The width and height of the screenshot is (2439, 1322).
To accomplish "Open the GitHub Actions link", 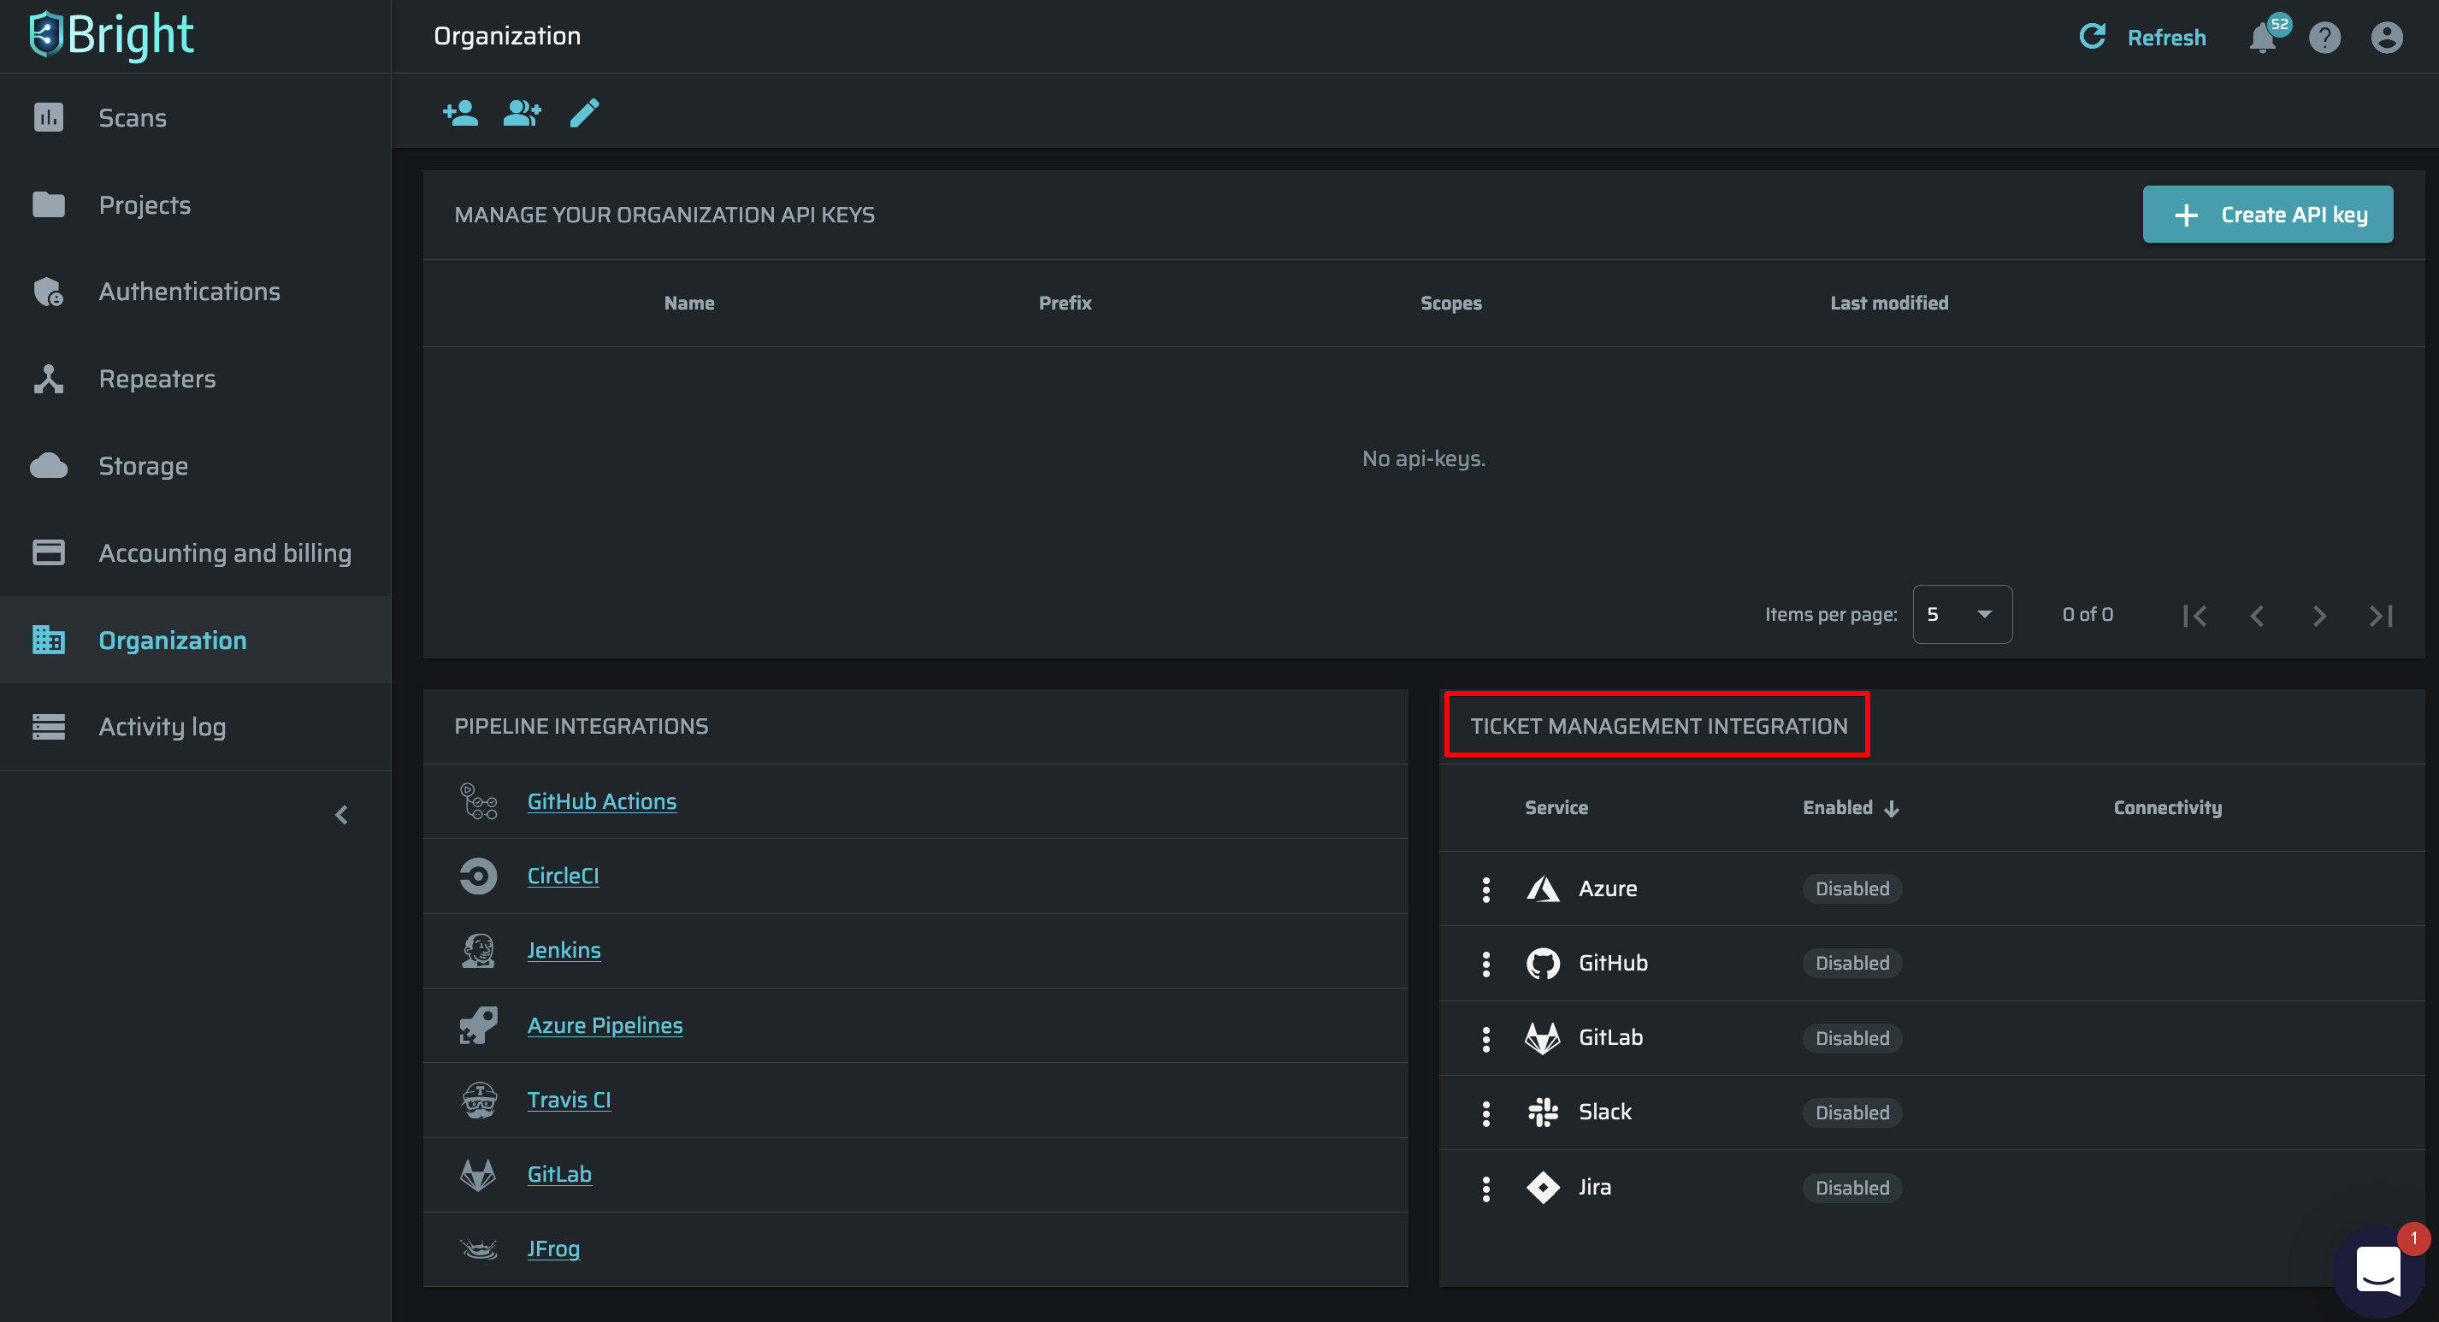I will (601, 801).
